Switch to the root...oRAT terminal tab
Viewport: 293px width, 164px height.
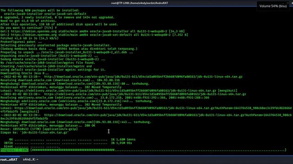click(x=9, y=159)
